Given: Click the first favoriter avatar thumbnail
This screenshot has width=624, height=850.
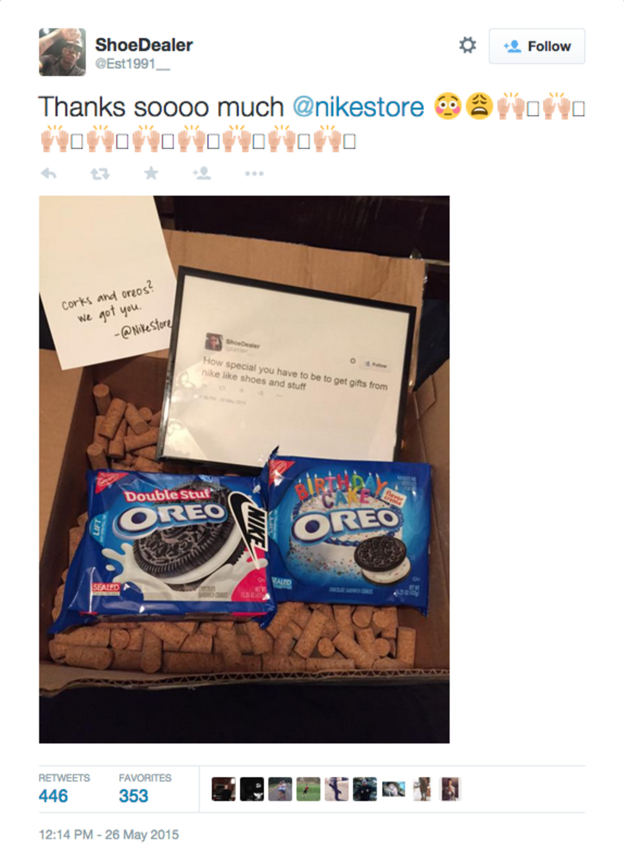Looking at the screenshot, I should pyautogui.click(x=224, y=789).
